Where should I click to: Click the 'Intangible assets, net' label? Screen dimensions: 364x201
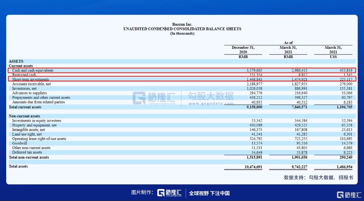[x=28, y=130]
